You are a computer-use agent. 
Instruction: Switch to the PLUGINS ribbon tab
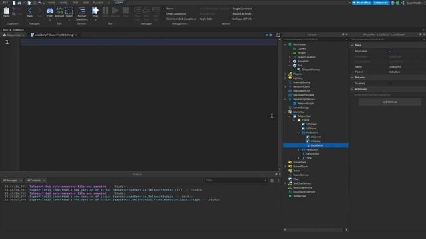[x=98, y=3]
